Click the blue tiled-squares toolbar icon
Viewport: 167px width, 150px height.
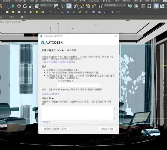(50, 12)
